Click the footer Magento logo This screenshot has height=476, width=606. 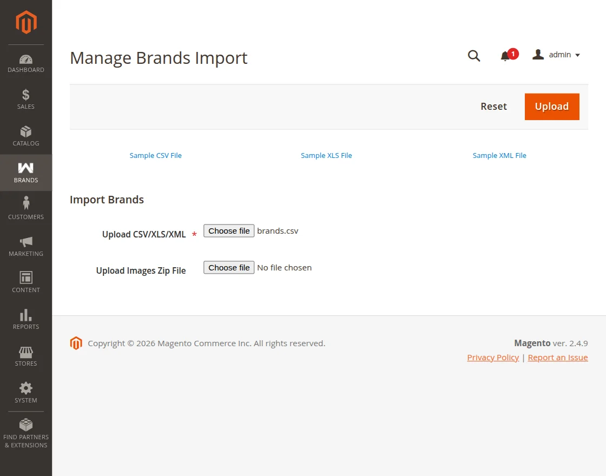(76, 343)
